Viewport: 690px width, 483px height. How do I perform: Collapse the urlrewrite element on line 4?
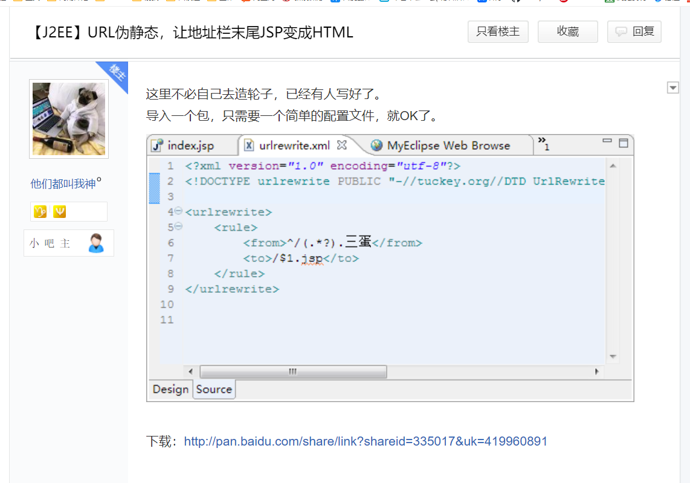tap(178, 211)
